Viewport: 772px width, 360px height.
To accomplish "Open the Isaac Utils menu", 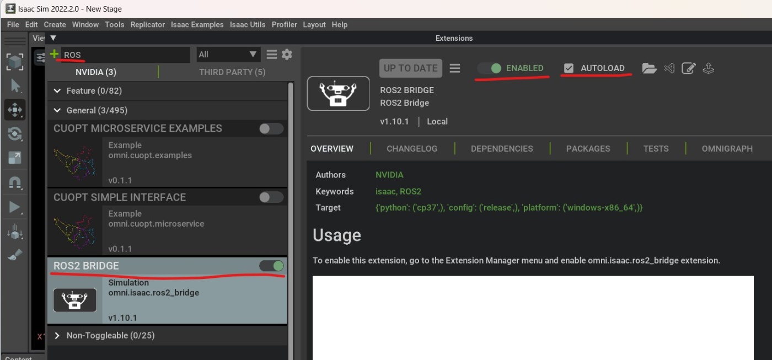I will coord(248,25).
